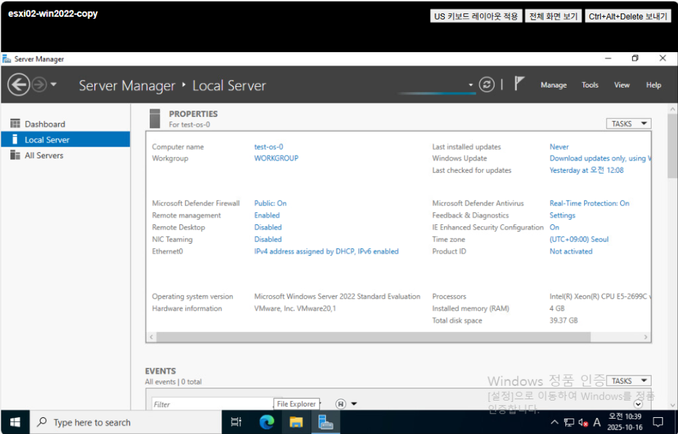Open Ethernet0 IPv4 address settings link
The height and width of the screenshot is (434, 678).
click(326, 251)
